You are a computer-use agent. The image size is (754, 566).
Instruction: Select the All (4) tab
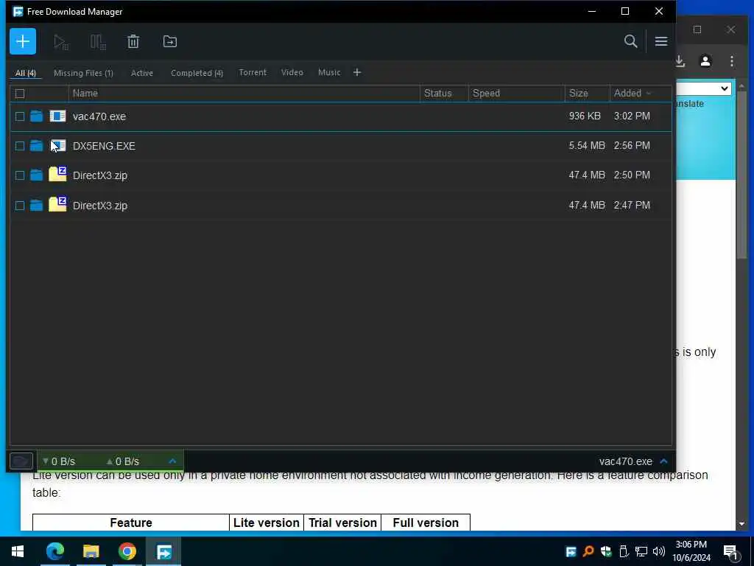[26, 73]
